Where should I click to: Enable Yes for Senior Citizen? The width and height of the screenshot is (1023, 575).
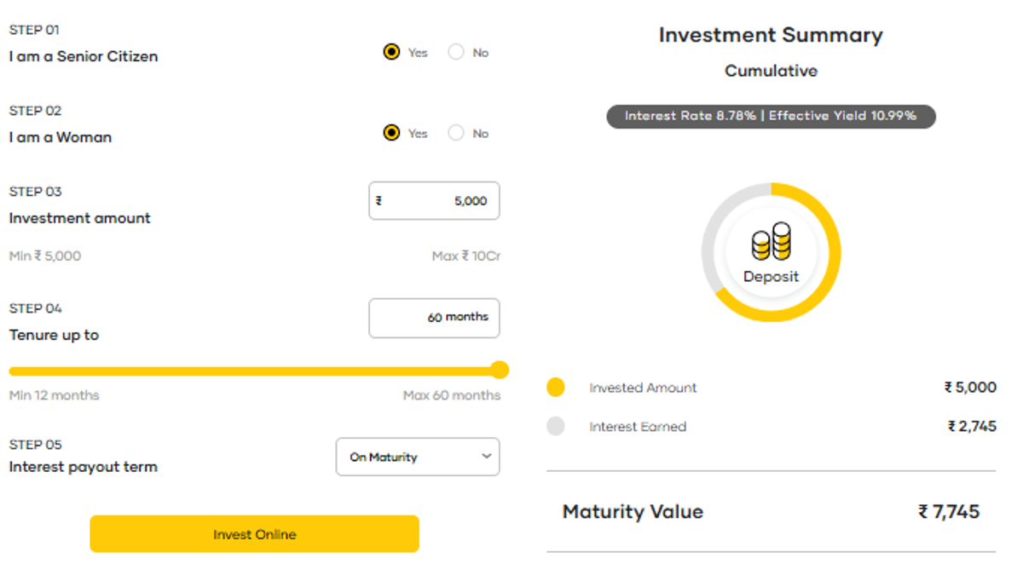391,52
